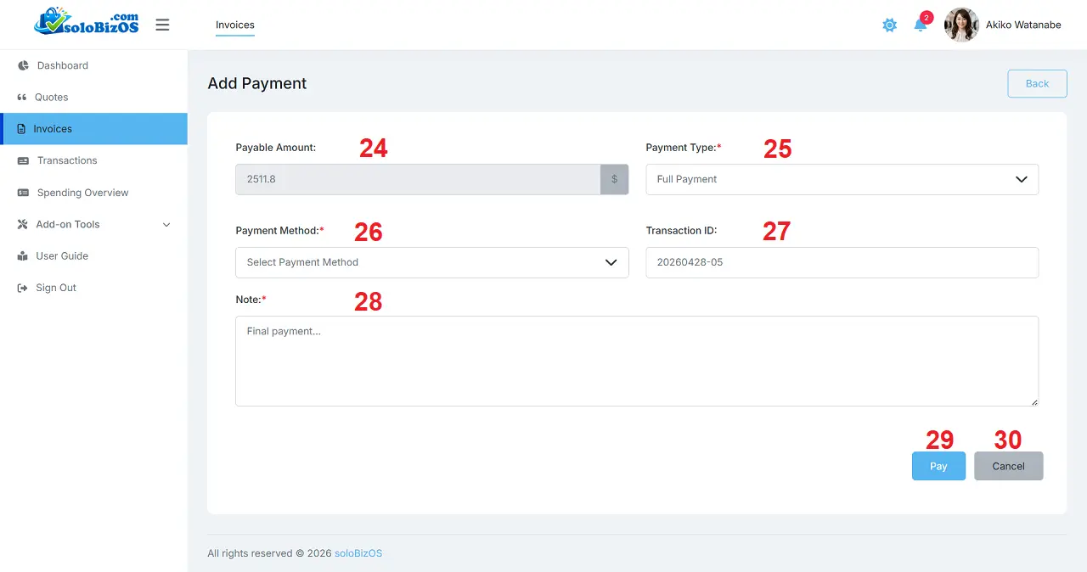Click into the Note textarea
This screenshot has width=1087, height=572.
tap(637, 361)
